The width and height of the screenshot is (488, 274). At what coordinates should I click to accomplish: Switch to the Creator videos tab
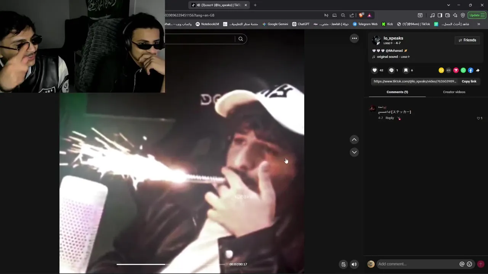click(454, 92)
